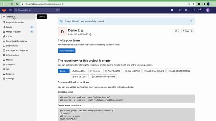Open the create new plus dropdown
Screen dimensions: 216x121
[173, 10]
